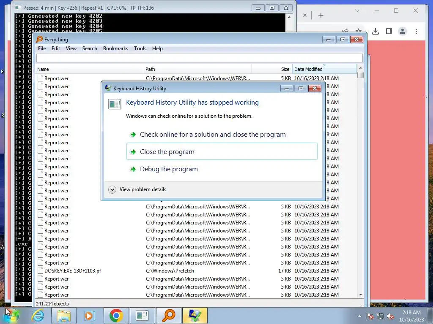
Task: Choose Check online for a solution option
Action: [222, 135]
